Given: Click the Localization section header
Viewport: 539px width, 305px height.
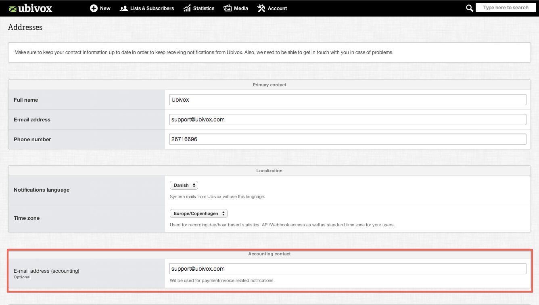Looking at the screenshot, I should coord(269,171).
